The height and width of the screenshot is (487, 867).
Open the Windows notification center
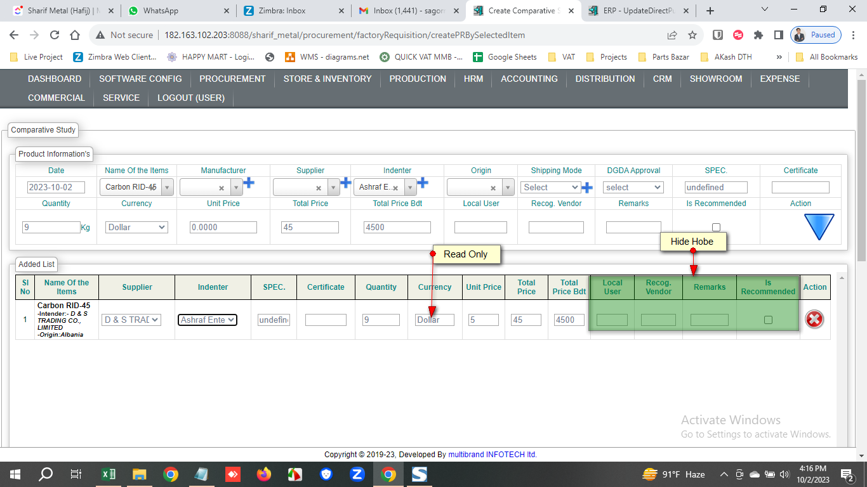[847, 474]
